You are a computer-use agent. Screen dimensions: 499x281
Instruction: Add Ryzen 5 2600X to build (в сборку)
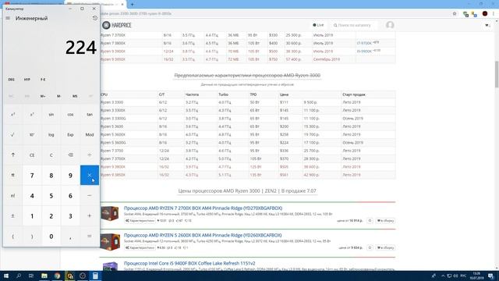(x=385, y=247)
